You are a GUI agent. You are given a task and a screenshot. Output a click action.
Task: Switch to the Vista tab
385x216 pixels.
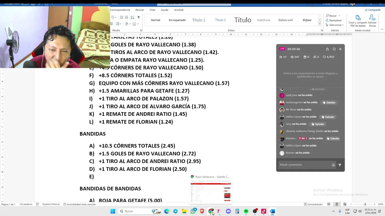[152, 10]
